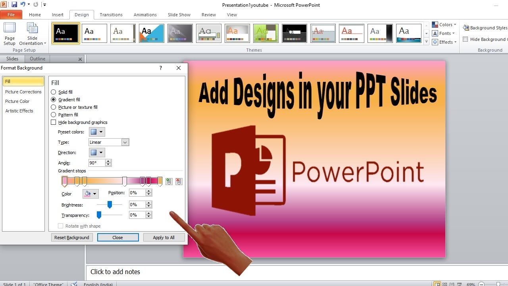
Task: Open the gradient Type combo box
Action: pyautogui.click(x=109, y=142)
